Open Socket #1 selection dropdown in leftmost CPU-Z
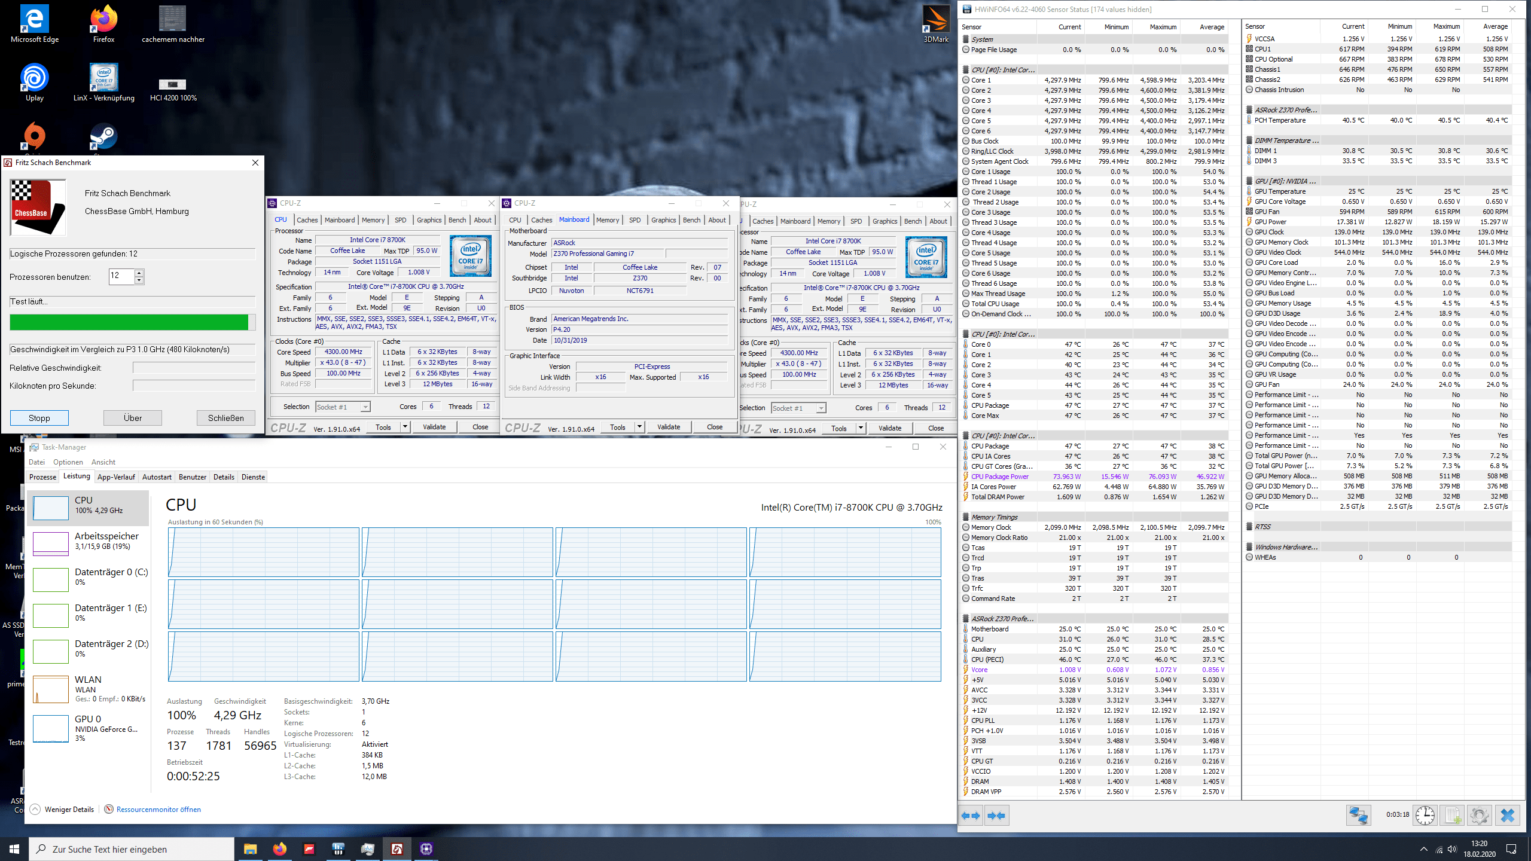Viewport: 1531px width, 861px height. click(x=343, y=407)
